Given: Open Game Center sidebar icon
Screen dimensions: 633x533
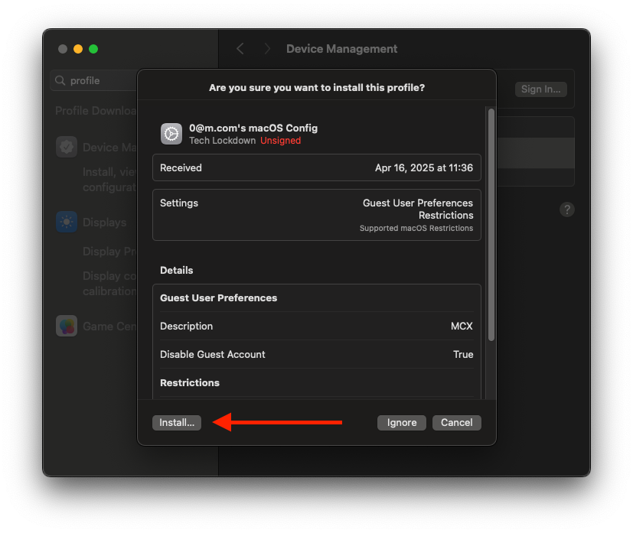Looking at the screenshot, I should click(67, 326).
